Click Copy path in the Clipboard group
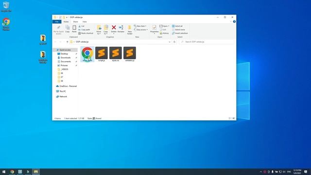 pos(84,30)
